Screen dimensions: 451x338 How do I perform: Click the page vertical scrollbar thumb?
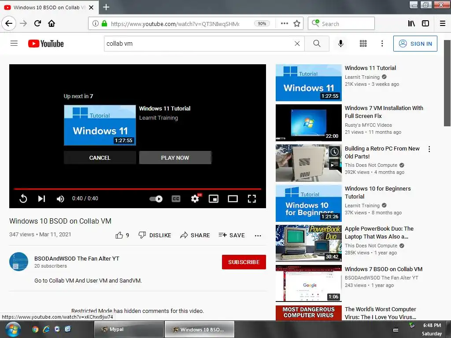click(x=447, y=83)
